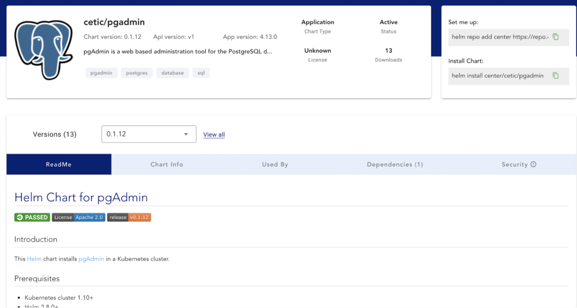This screenshot has width=577, height=308.
Task: Select the sql tag
Action: 201,73
